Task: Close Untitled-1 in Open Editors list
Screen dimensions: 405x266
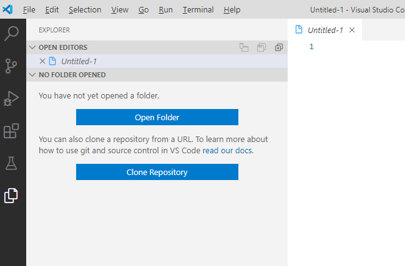Action: 42,61
